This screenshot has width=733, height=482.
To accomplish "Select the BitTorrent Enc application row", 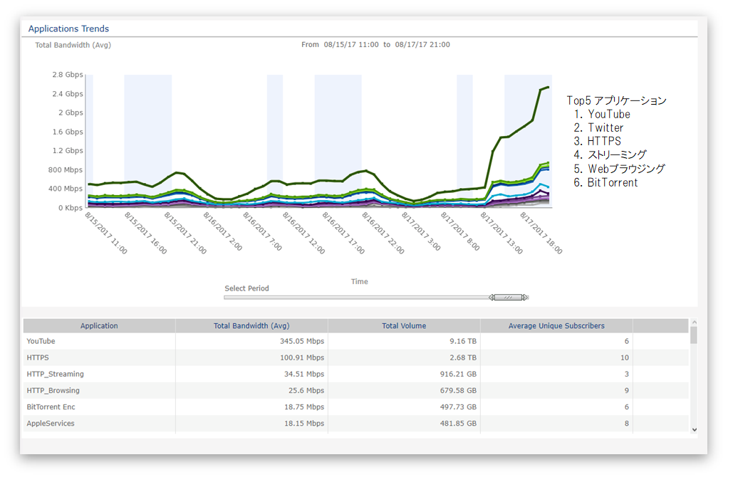I will (355, 407).
